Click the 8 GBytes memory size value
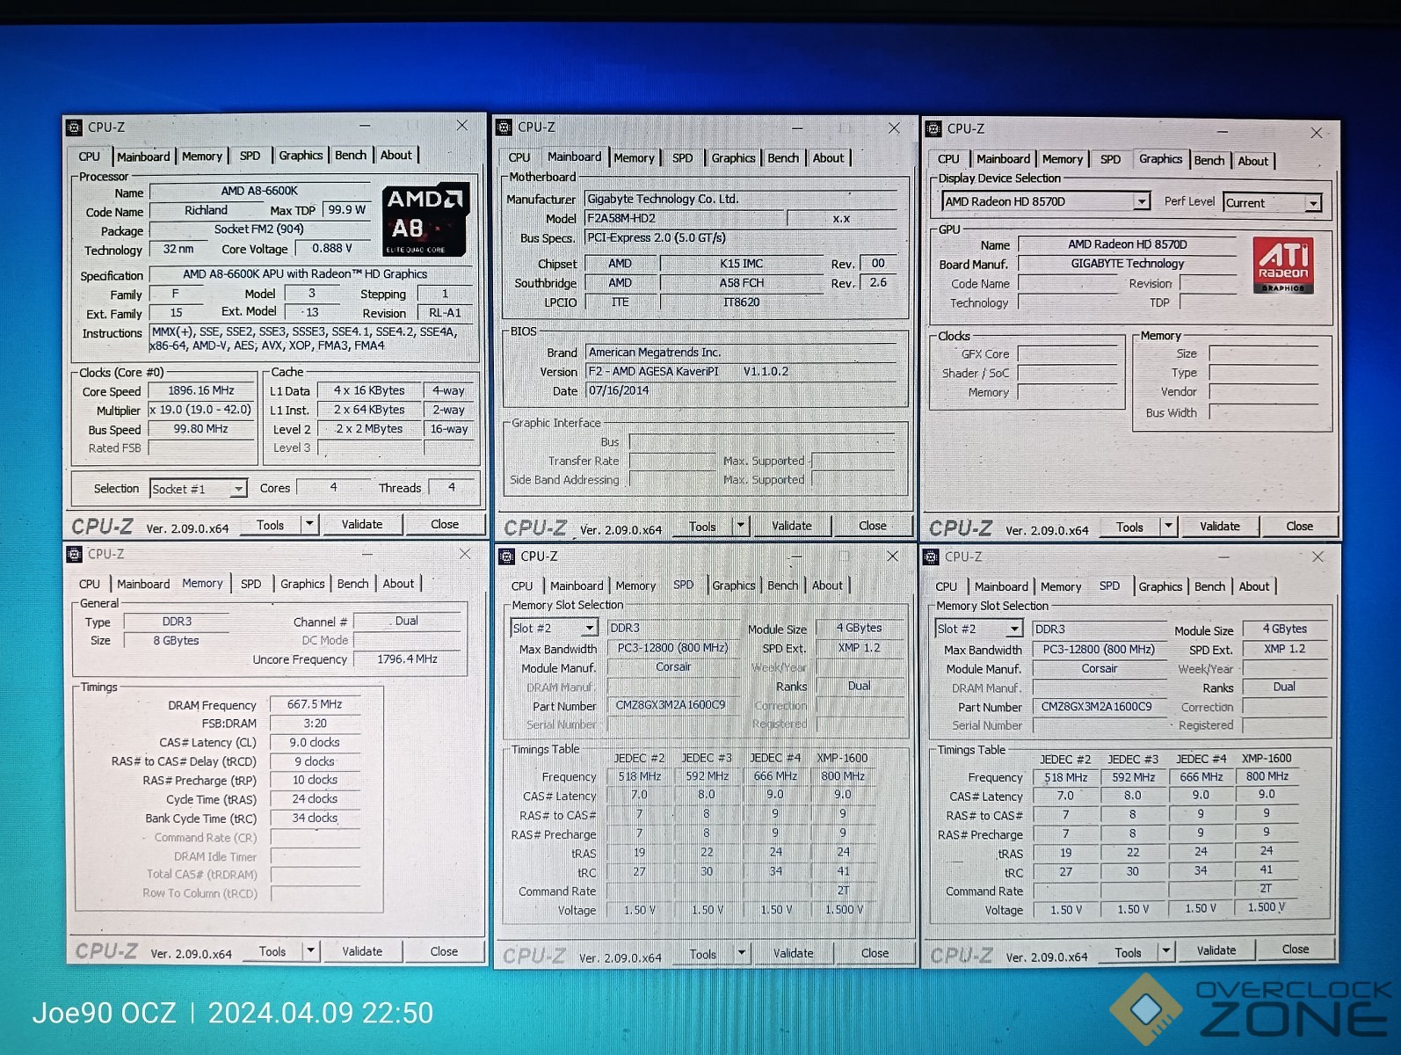 tap(177, 641)
